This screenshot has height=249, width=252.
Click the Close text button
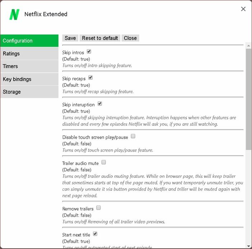pyautogui.click(x=130, y=38)
